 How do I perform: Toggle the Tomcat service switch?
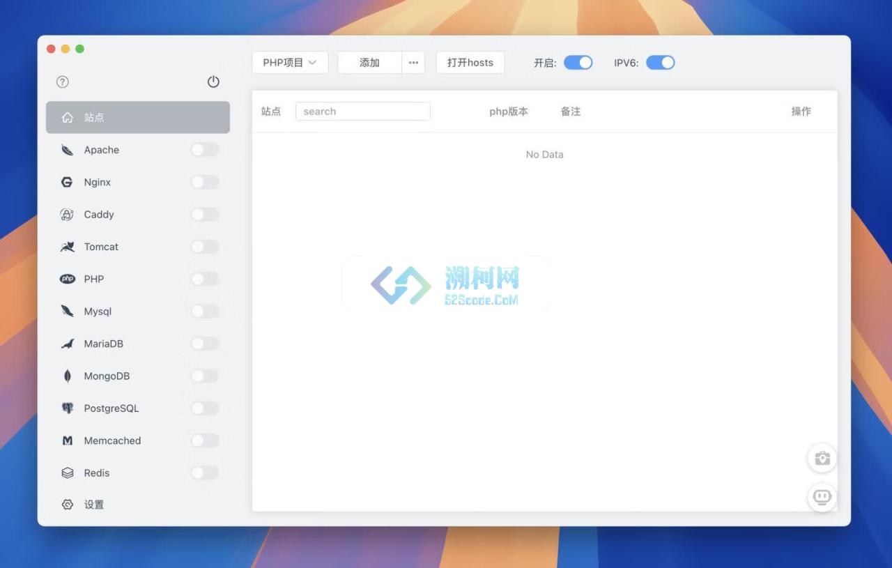pyautogui.click(x=205, y=247)
